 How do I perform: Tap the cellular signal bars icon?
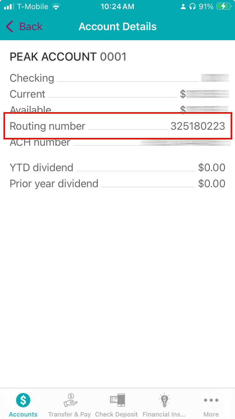[9, 7]
